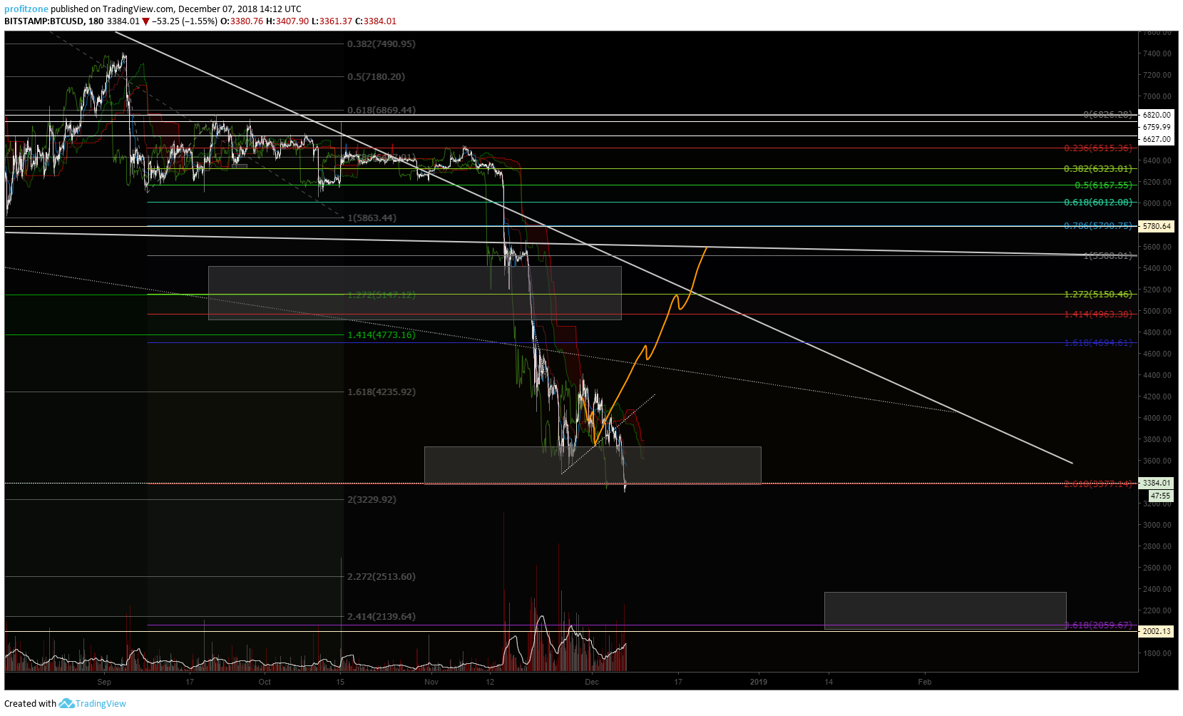Screen dimensions: 1183x716
Task: Click the 2.272(2513.60) Fibonacci label
Action: tap(381, 577)
